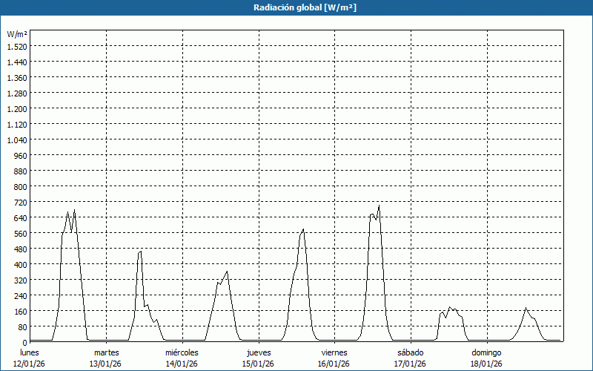Click the 12/01/26 date label
Screen dimensions: 593x371
pos(30,364)
